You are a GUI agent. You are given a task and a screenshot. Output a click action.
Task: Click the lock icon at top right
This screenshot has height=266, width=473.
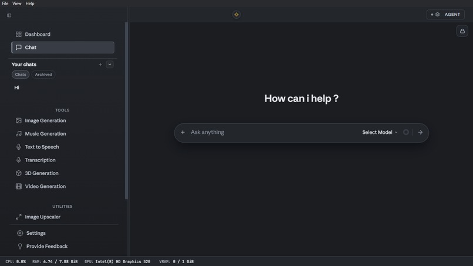[462, 31]
